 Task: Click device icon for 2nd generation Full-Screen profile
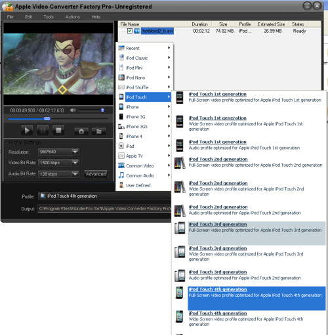[x=180, y=163]
